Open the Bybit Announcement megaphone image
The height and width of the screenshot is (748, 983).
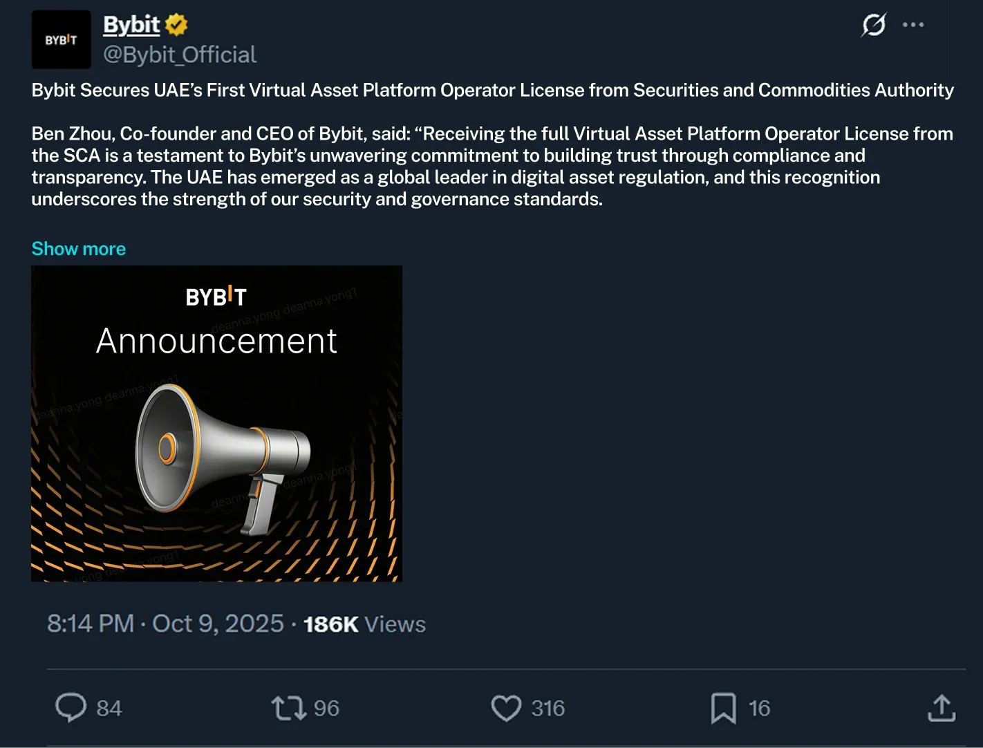point(216,423)
